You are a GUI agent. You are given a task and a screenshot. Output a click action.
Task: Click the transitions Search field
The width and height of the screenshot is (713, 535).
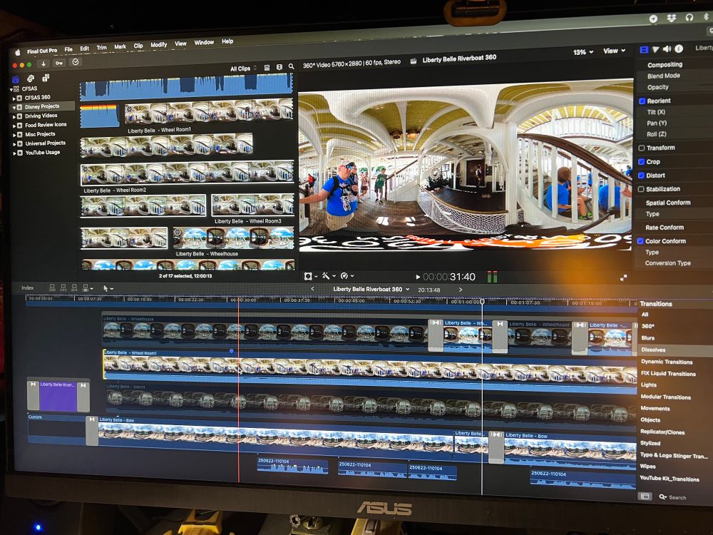pos(677,497)
